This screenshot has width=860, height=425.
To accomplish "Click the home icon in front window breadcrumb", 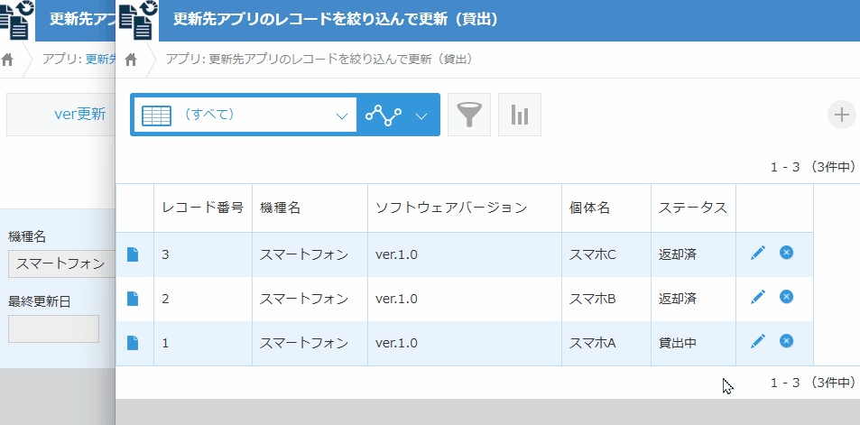I will [x=131, y=60].
